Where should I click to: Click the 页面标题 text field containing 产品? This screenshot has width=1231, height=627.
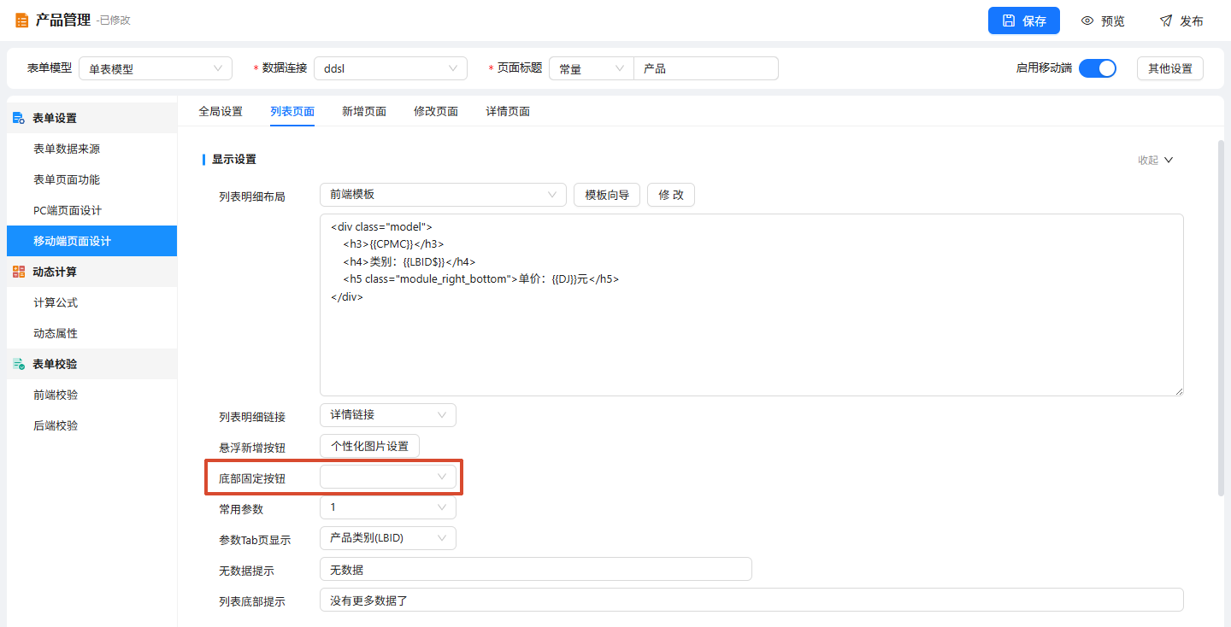tap(706, 68)
